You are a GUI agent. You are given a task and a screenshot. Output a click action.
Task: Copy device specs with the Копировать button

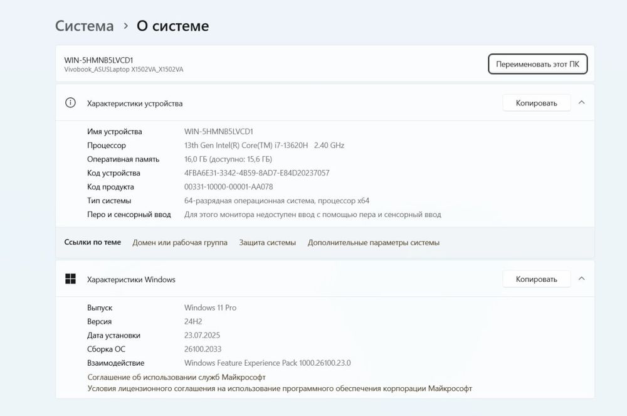coord(536,103)
